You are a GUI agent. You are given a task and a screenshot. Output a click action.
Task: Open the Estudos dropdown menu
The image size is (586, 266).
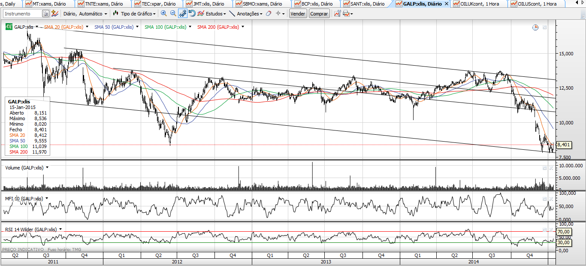216,14
